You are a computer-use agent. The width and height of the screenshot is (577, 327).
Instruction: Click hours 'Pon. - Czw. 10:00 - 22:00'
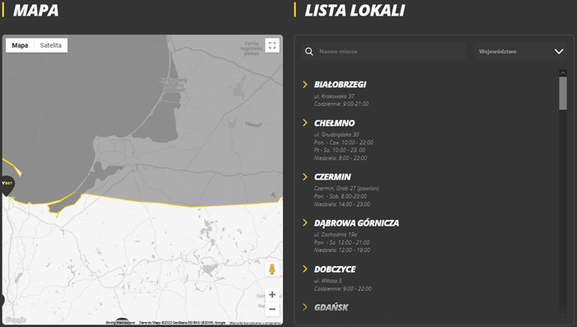coord(344,142)
